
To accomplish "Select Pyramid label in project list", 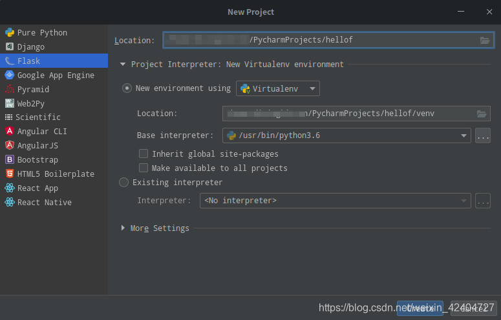I will tap(33, 89).
